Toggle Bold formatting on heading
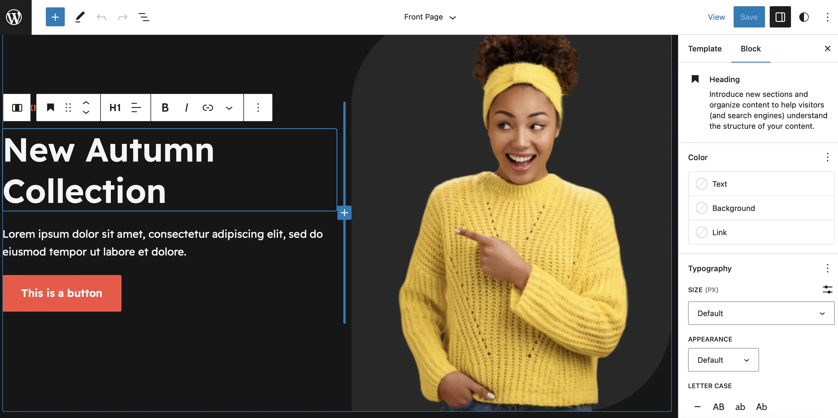The image size is (838, 418). coord(165,107)
